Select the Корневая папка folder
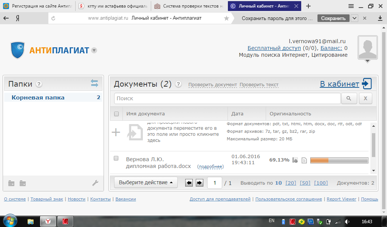The height and width of the screenshot is (227, 387). (38, 98)
